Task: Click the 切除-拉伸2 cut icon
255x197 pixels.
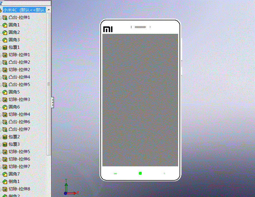Action: (5, 70)
